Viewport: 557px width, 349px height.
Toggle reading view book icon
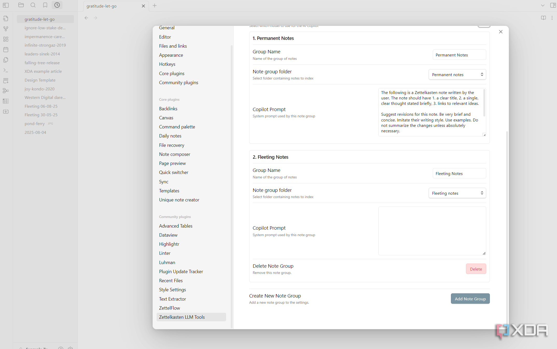[544, 18]
